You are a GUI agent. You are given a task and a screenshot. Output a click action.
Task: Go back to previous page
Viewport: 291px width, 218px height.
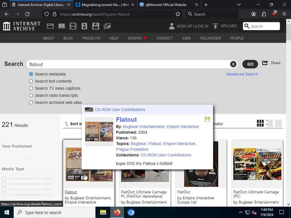[x=7, y=14]
